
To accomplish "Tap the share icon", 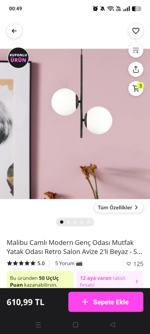I will click(136, 70).
